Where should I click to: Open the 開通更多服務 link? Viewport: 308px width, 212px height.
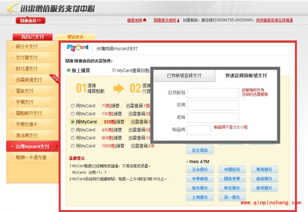coord(165,20)
